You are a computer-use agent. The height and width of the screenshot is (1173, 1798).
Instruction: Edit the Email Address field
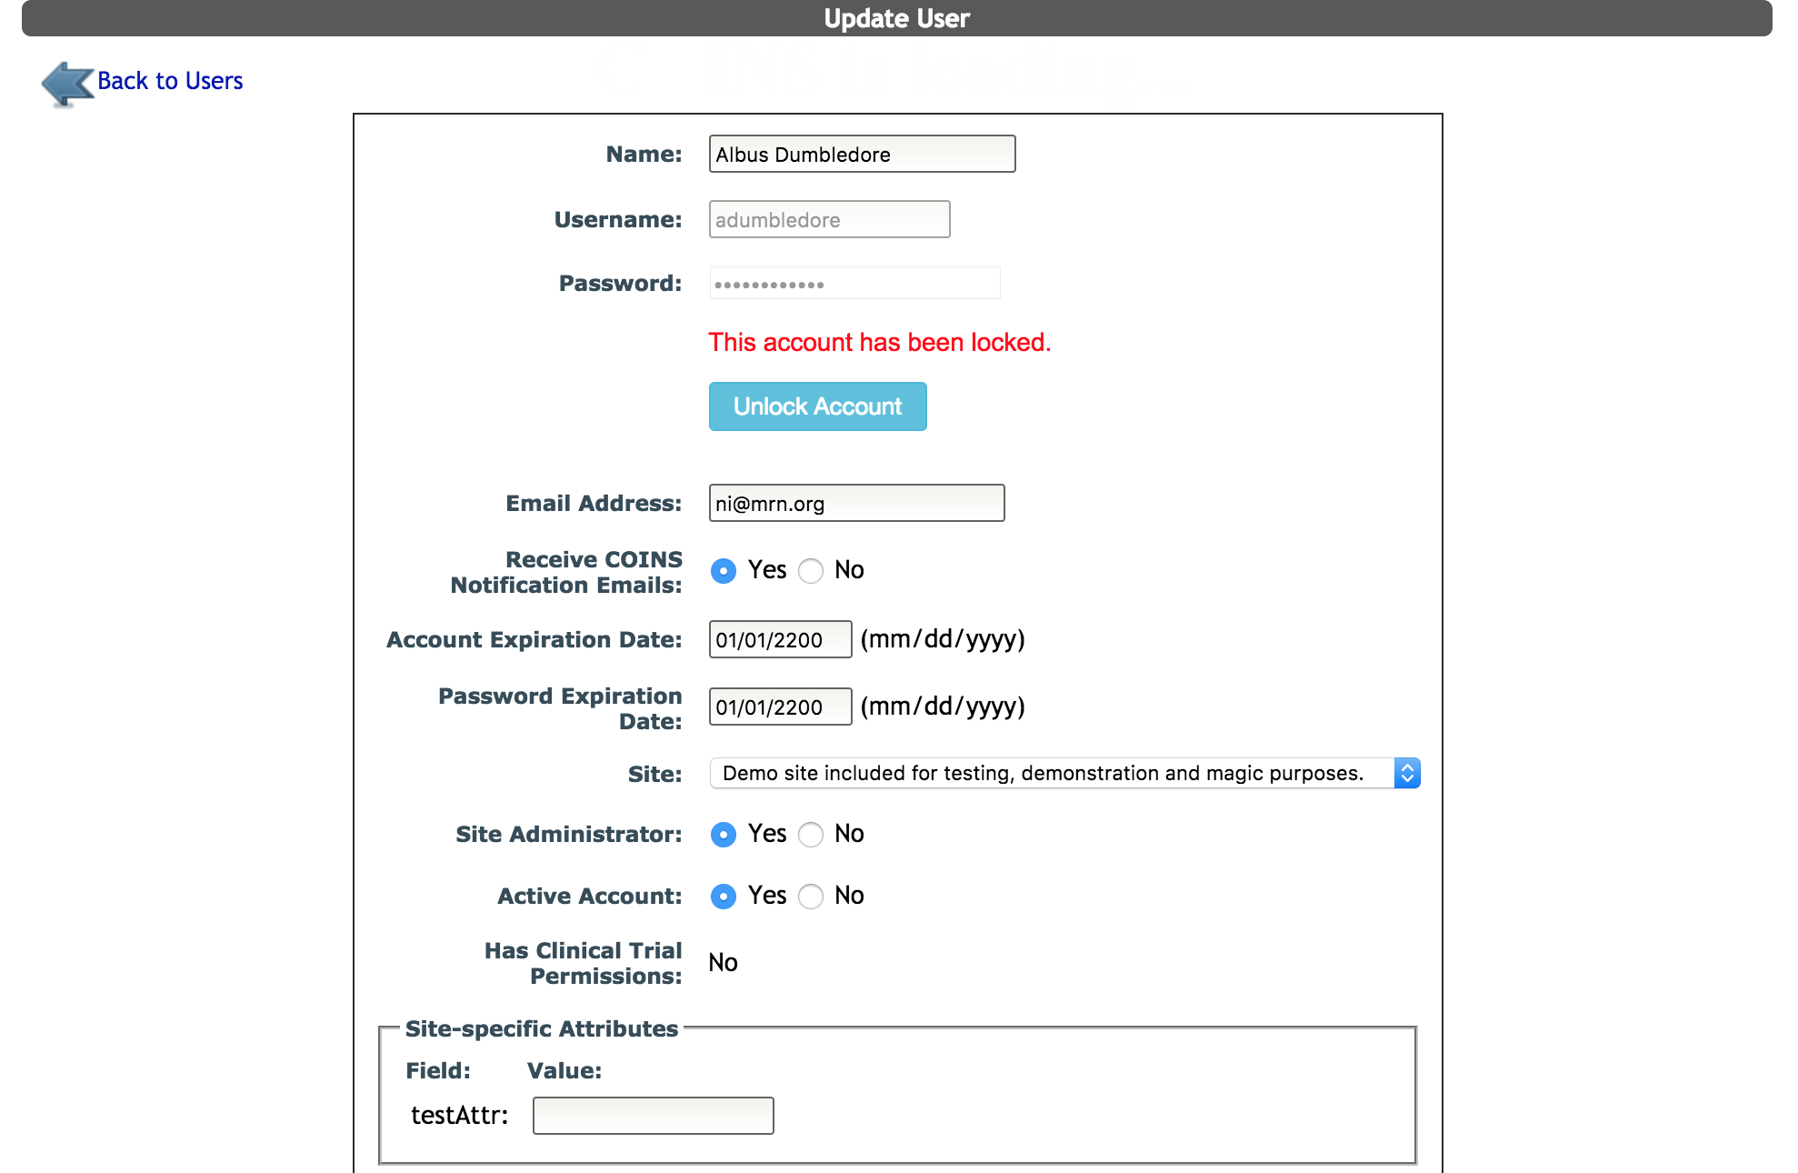(856, 503)
